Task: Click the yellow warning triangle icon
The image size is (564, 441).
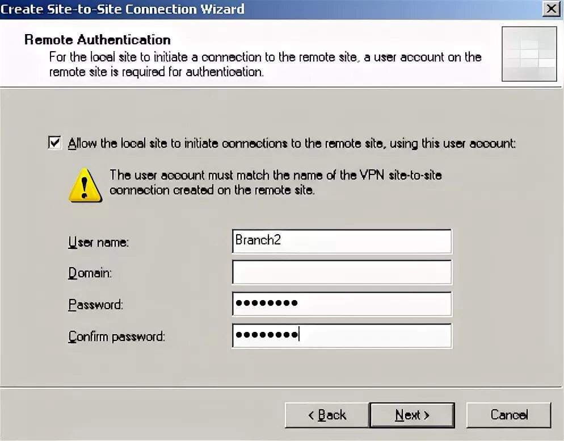Action: click(x=85, y=185)
